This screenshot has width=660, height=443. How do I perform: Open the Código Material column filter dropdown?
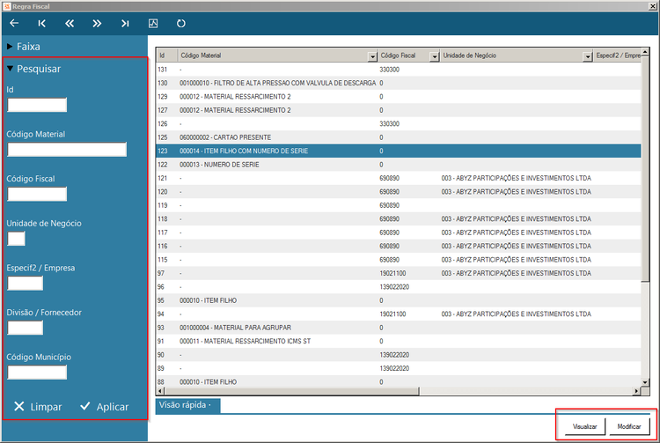click(x=372, y=56)
